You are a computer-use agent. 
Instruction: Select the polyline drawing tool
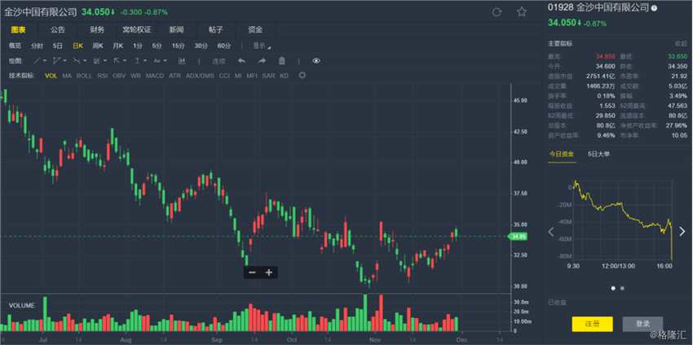[56, 61]
